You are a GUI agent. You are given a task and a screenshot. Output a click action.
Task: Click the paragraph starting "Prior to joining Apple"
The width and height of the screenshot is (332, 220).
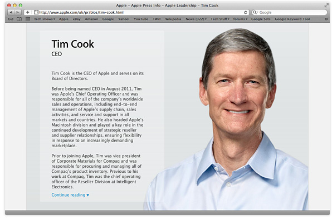pos(96,171)
